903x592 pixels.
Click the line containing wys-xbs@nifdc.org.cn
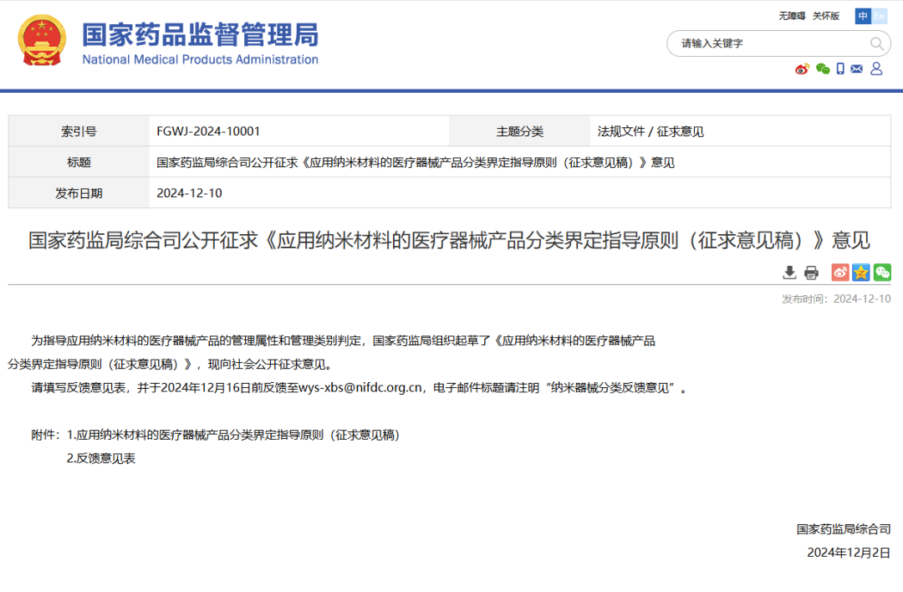pyautogui.click(x=360, y=388)
